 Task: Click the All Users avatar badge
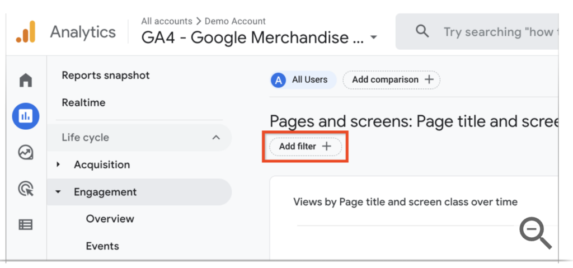coord(279,80)
